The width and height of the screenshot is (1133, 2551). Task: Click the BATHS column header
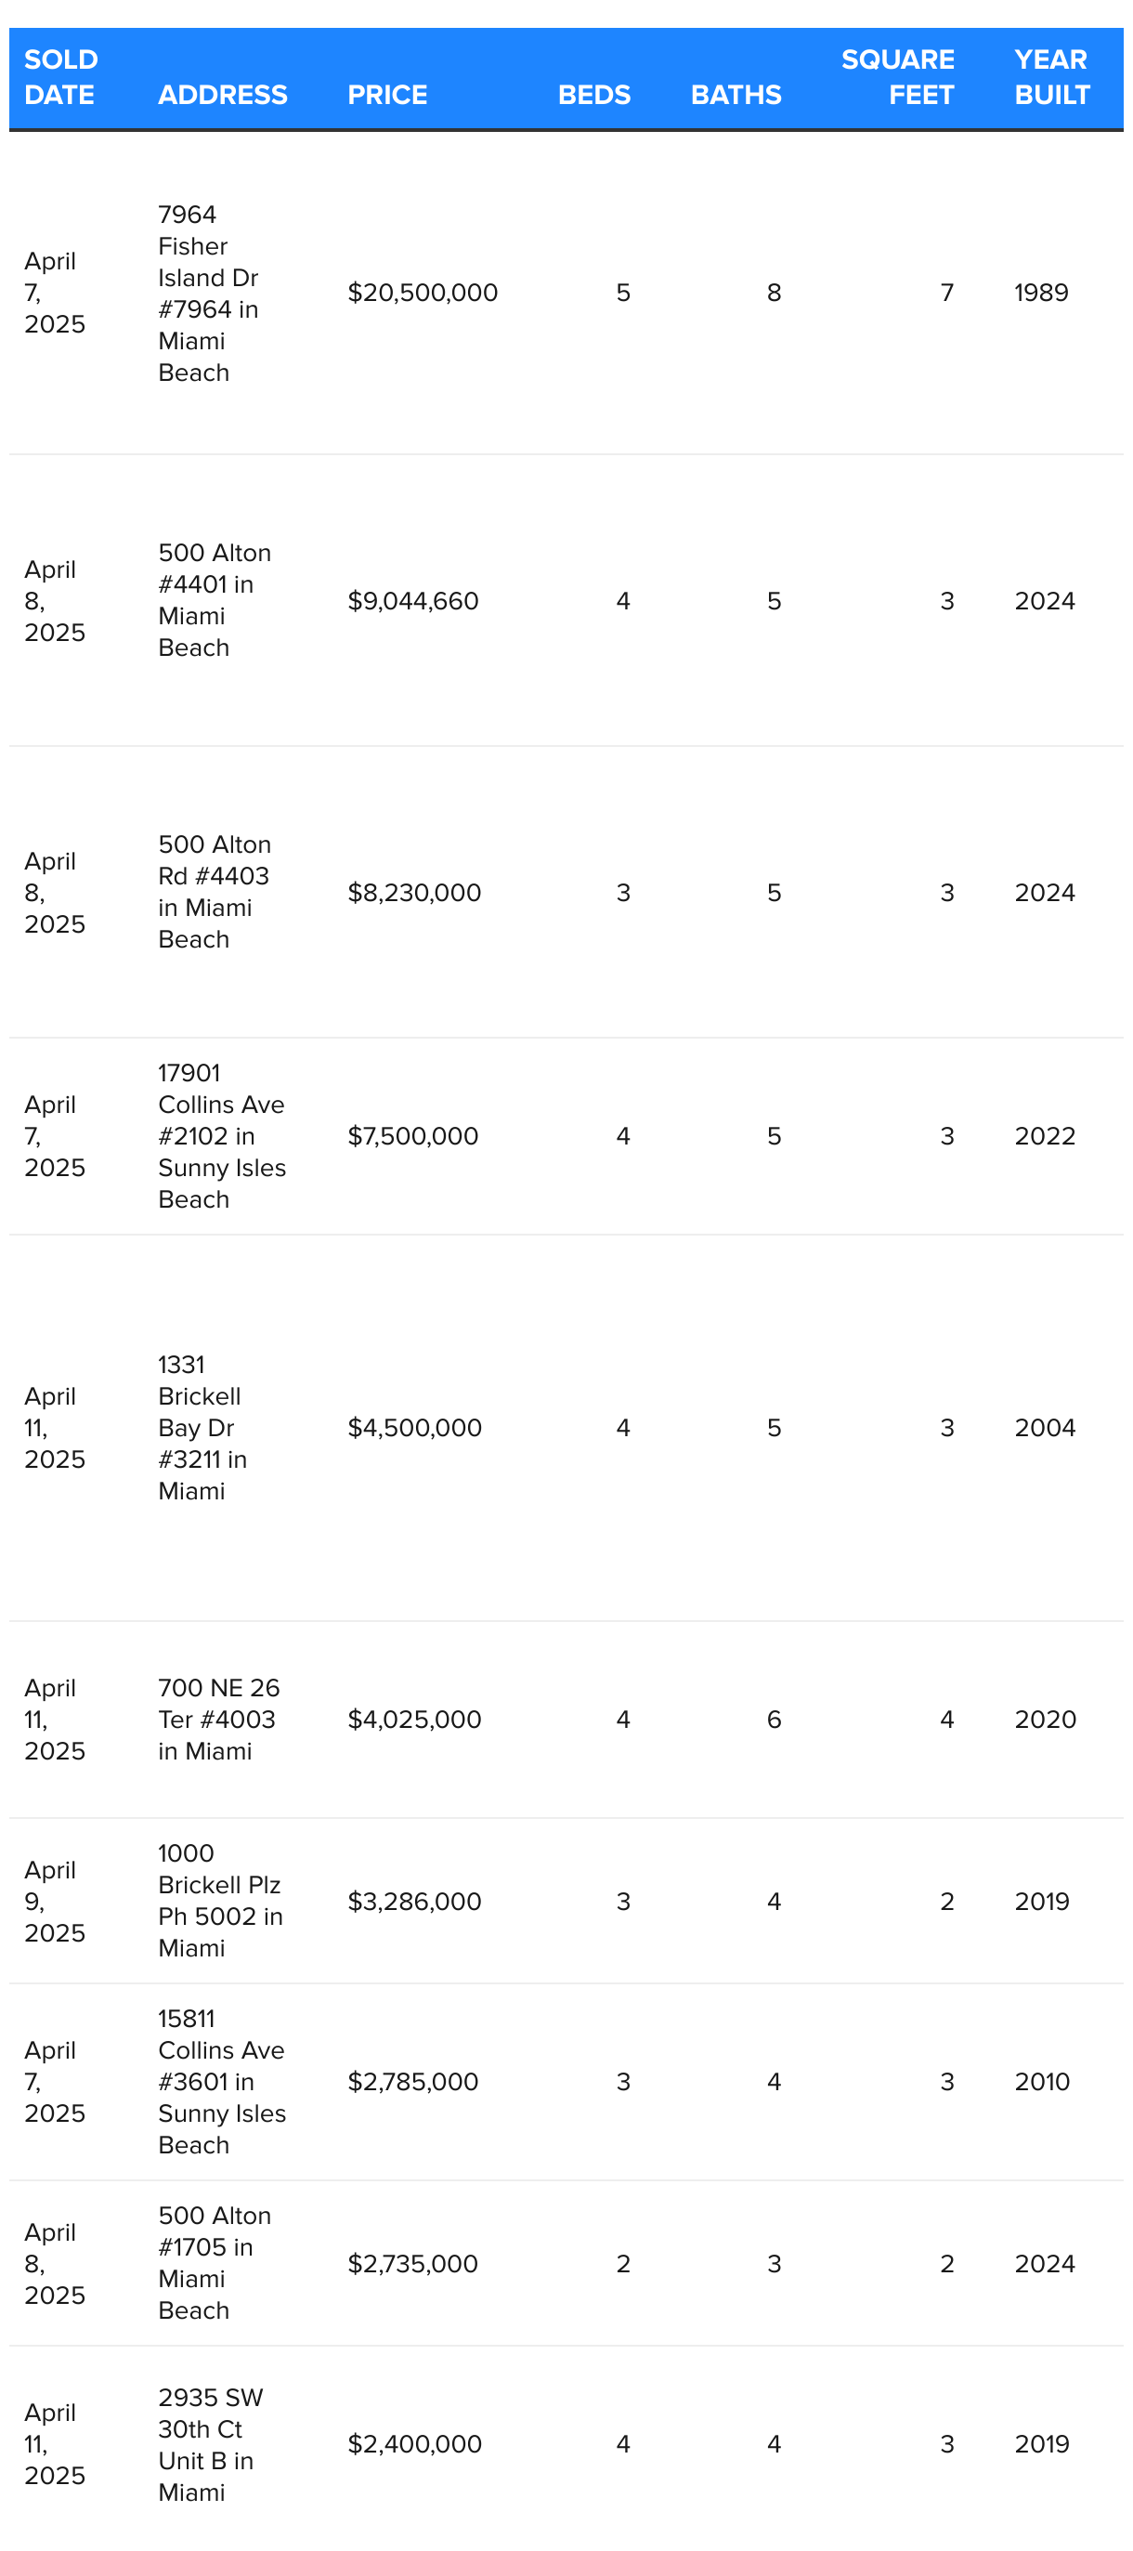pos(736,95)
